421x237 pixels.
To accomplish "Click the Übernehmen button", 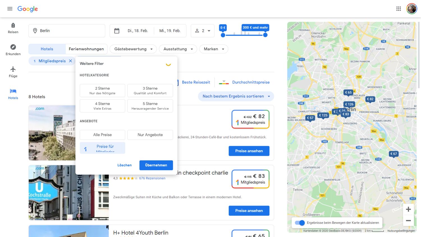I will [x=156, y=165].
